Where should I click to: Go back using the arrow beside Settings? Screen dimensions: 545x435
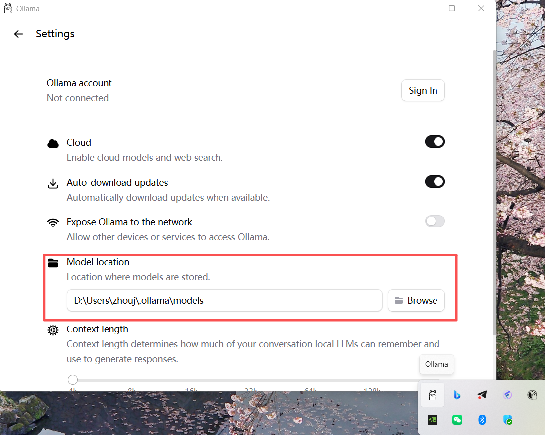click(18, 34)
